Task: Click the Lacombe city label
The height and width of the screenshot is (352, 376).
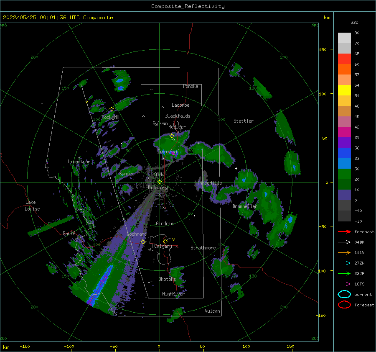Action: pos(180,105)
